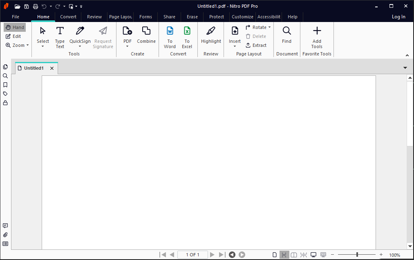The height and width of the screenshot is (260, 414).
Task: Open the output list pane icon in sidebar
Action: point(5,244)
